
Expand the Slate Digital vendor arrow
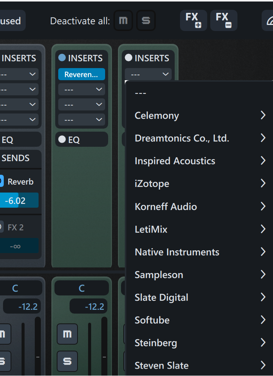(263, 297)
